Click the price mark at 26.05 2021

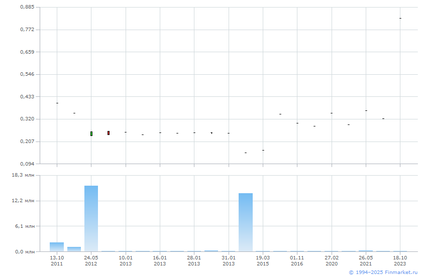[x=366, y=110]
